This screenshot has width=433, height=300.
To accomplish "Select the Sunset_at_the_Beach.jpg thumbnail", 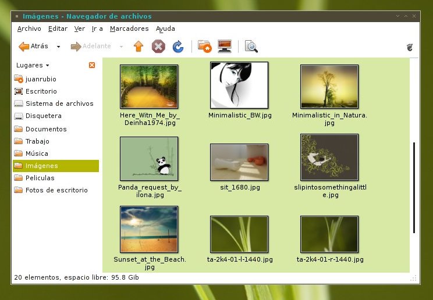I will coord(149,229).
